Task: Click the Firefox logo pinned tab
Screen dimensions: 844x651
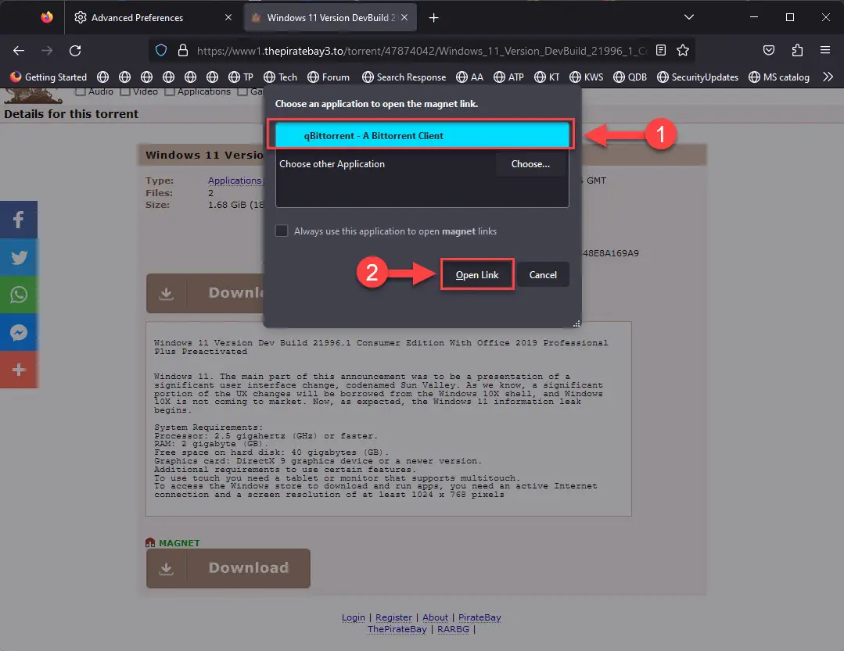Action: (x=47, y=17)
